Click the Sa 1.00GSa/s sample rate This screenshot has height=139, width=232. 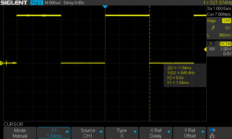click(x=219, y=9)
